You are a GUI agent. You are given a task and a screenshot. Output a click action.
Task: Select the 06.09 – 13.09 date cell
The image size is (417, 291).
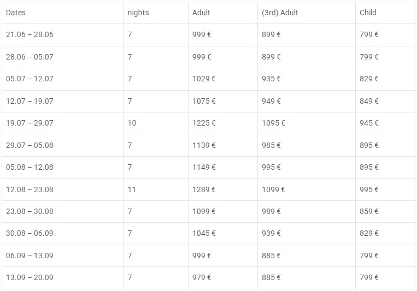click(x=30, y=256)
